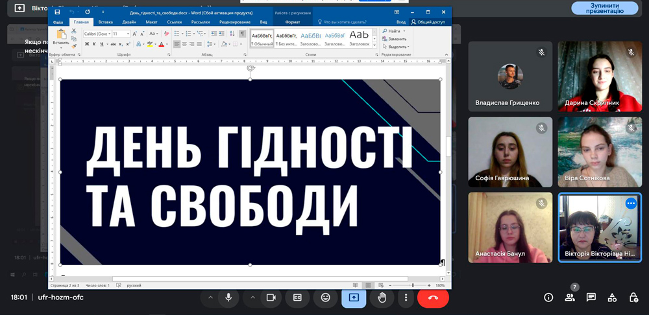Screen dimensions: 649x315
Task: Open meeting details info icon
Action: [548, 297]
